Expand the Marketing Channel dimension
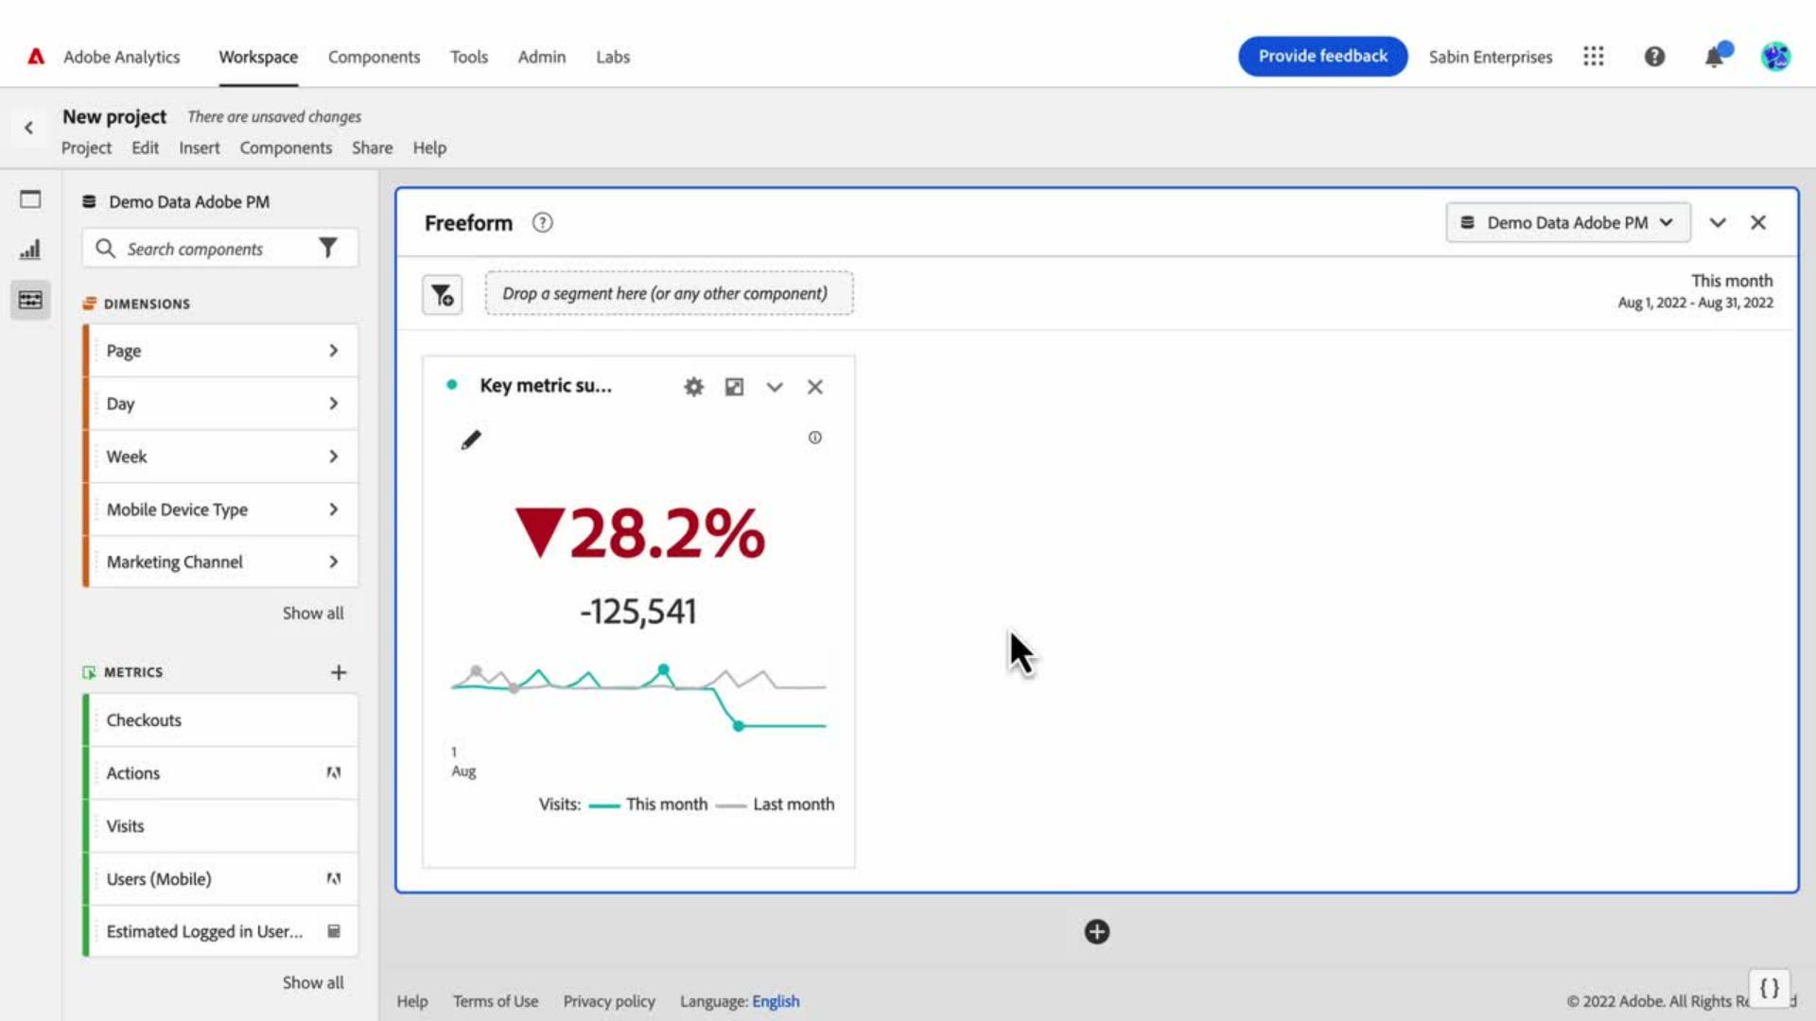The width and height of the screenshot is (1816, 1021). (x=333, y=562)
